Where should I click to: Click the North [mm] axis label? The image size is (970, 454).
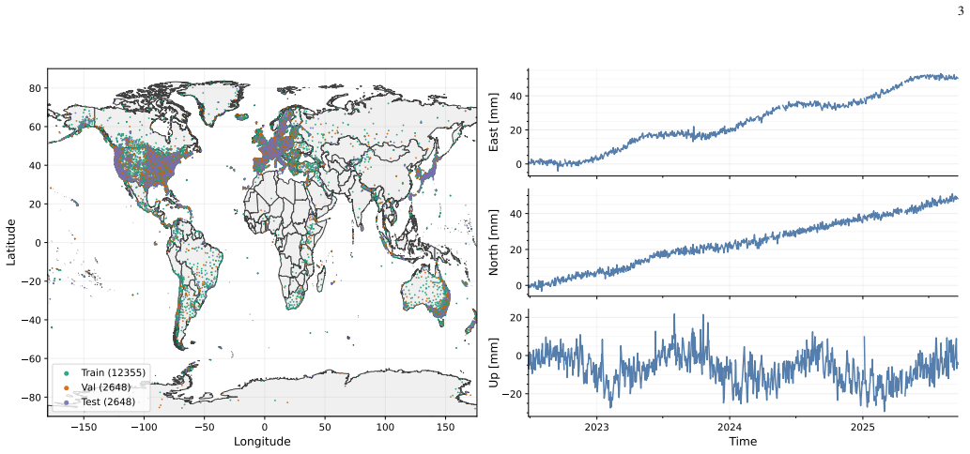pyautogui.click(x=494, y=242)
